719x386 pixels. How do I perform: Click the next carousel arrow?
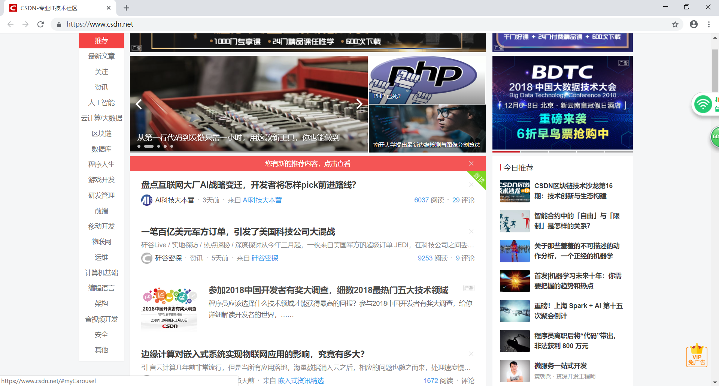click(x=359, y=104)
